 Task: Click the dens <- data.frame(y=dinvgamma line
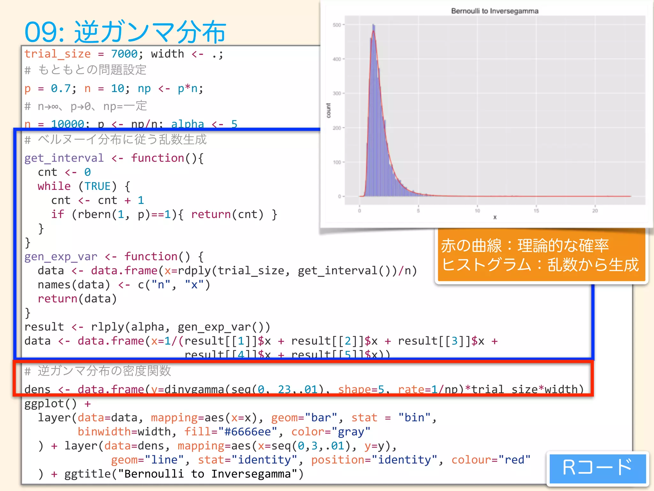(x=304, y=389)
